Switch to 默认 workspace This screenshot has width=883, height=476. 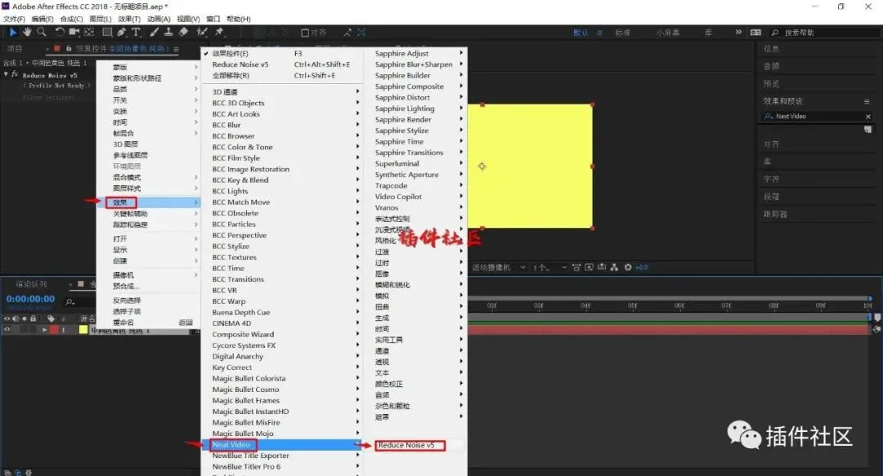click(x=580, y=33)
